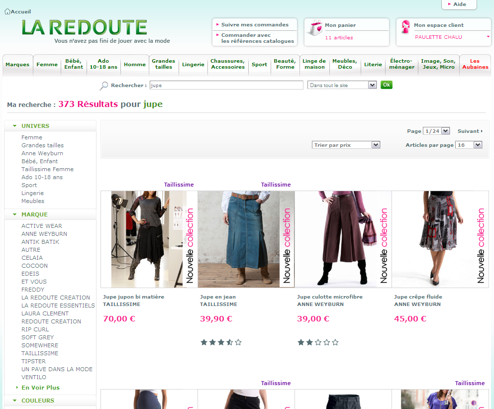Click the customer account avatar icon
The image size is (494, 409).
tap(406, 27)
